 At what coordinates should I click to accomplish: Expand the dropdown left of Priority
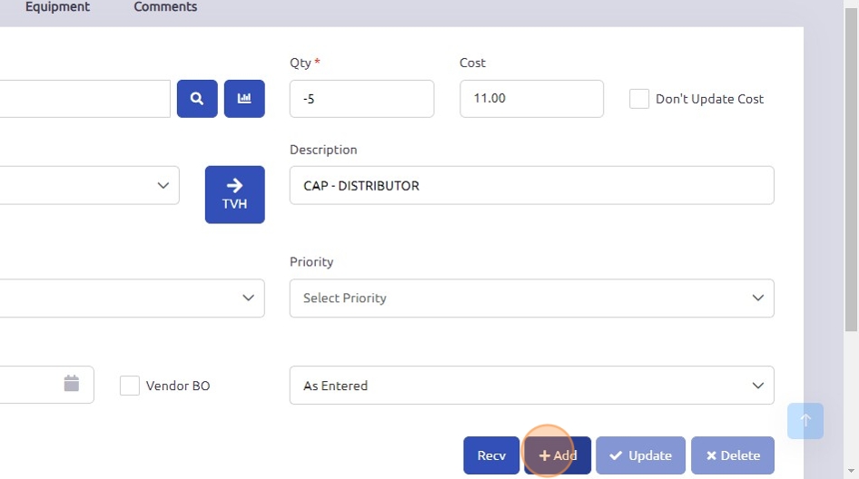point(132,298)
